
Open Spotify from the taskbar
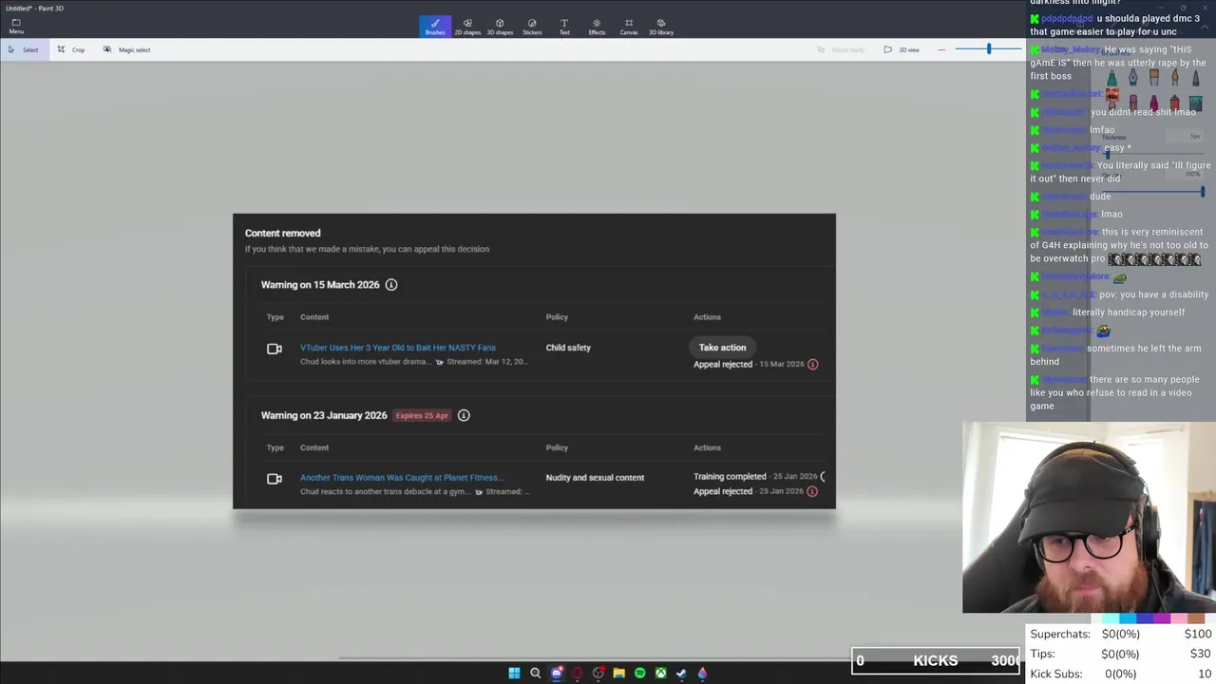(x=639, y=674)
